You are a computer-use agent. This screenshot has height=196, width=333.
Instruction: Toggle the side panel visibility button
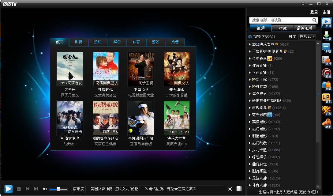[x=239, y=189]
